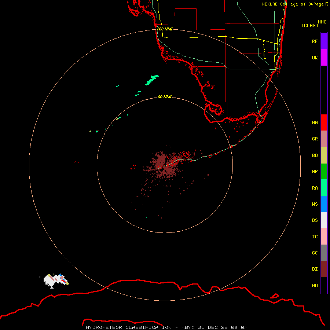Click the biological clutter cluster at radar center
This screenshot has width=330, height=330.
pyautogui.click(x=165, y=165)
